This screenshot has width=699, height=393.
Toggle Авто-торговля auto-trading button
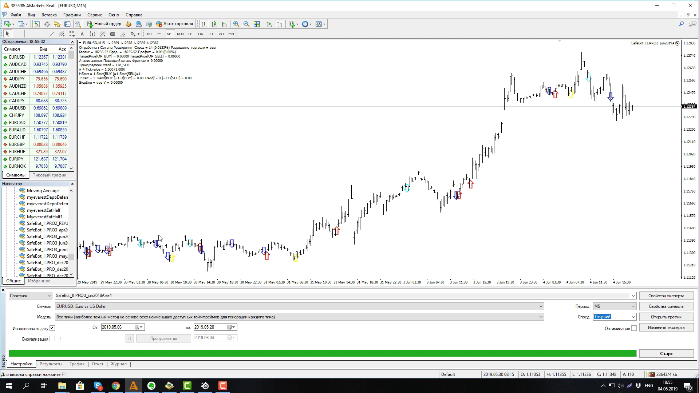pos(174,24)
